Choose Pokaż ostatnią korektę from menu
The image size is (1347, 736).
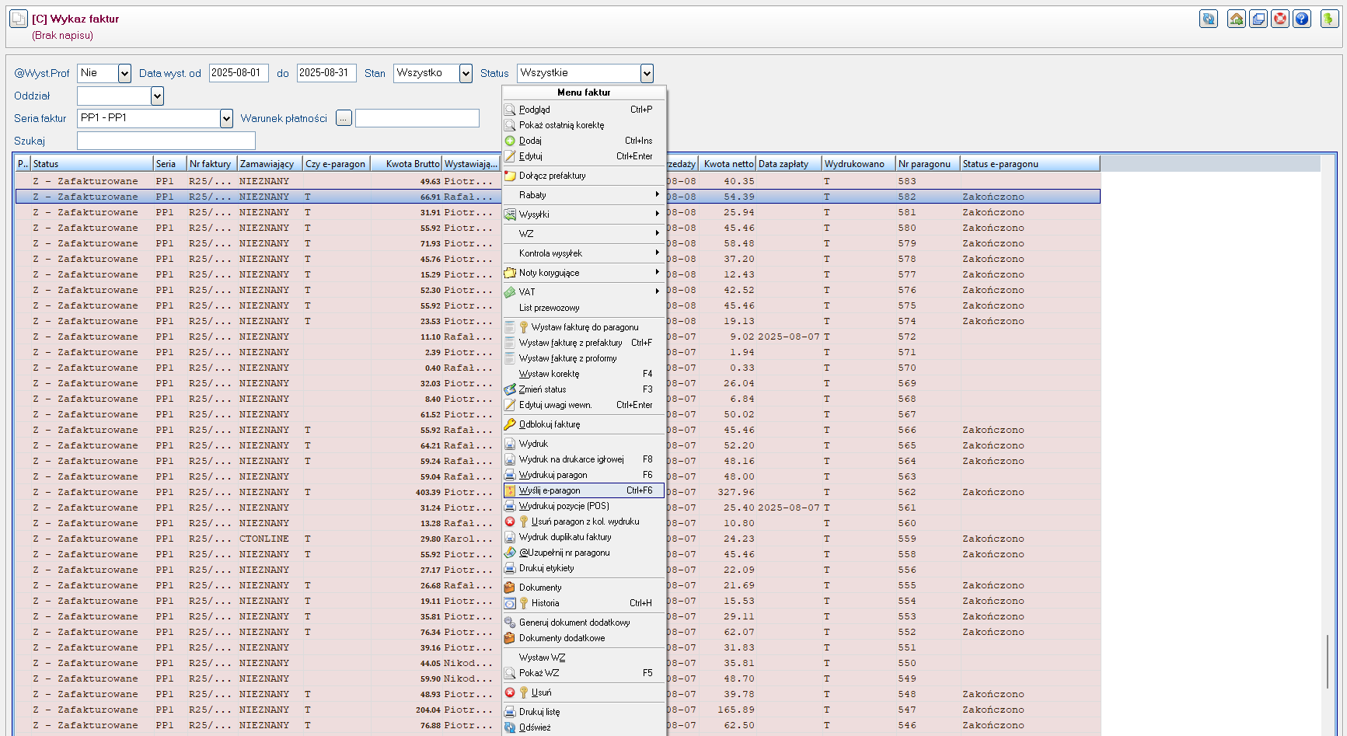point(584,125)
